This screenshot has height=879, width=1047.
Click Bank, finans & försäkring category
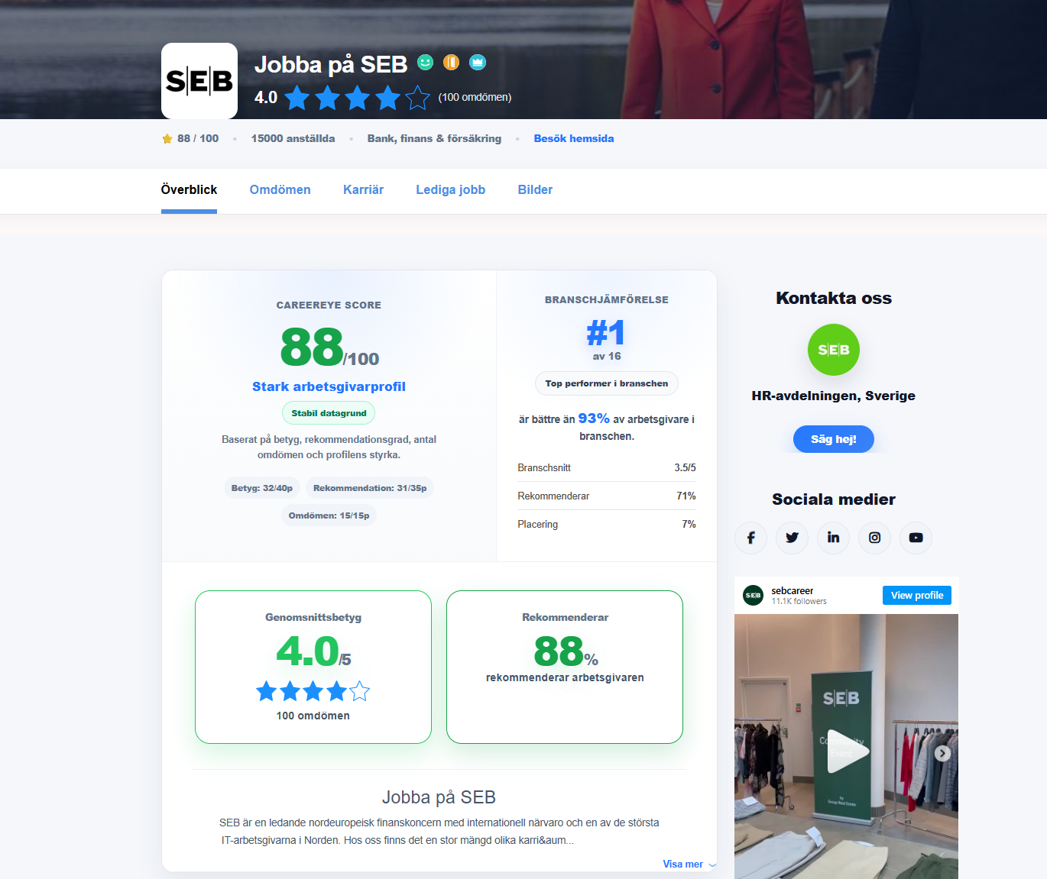coord(434,139)
